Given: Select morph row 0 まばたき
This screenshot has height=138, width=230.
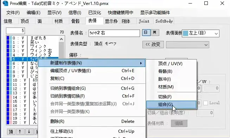Looking at the screenshot, I should tap(33, 38).
